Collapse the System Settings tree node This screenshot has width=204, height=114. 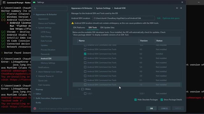click(x=37, y=28)
